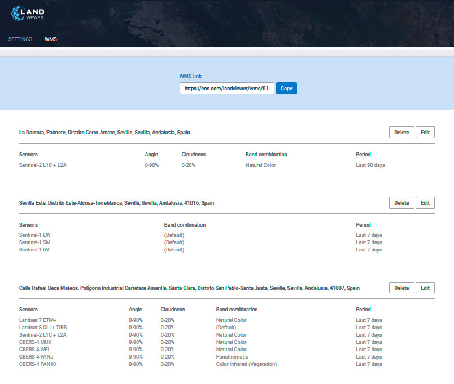The image size is (454, 384).
Task: Click 'Sentinel-2 L1C + L2A' under Calle Rafael
Action: click(x=43, y=335)
